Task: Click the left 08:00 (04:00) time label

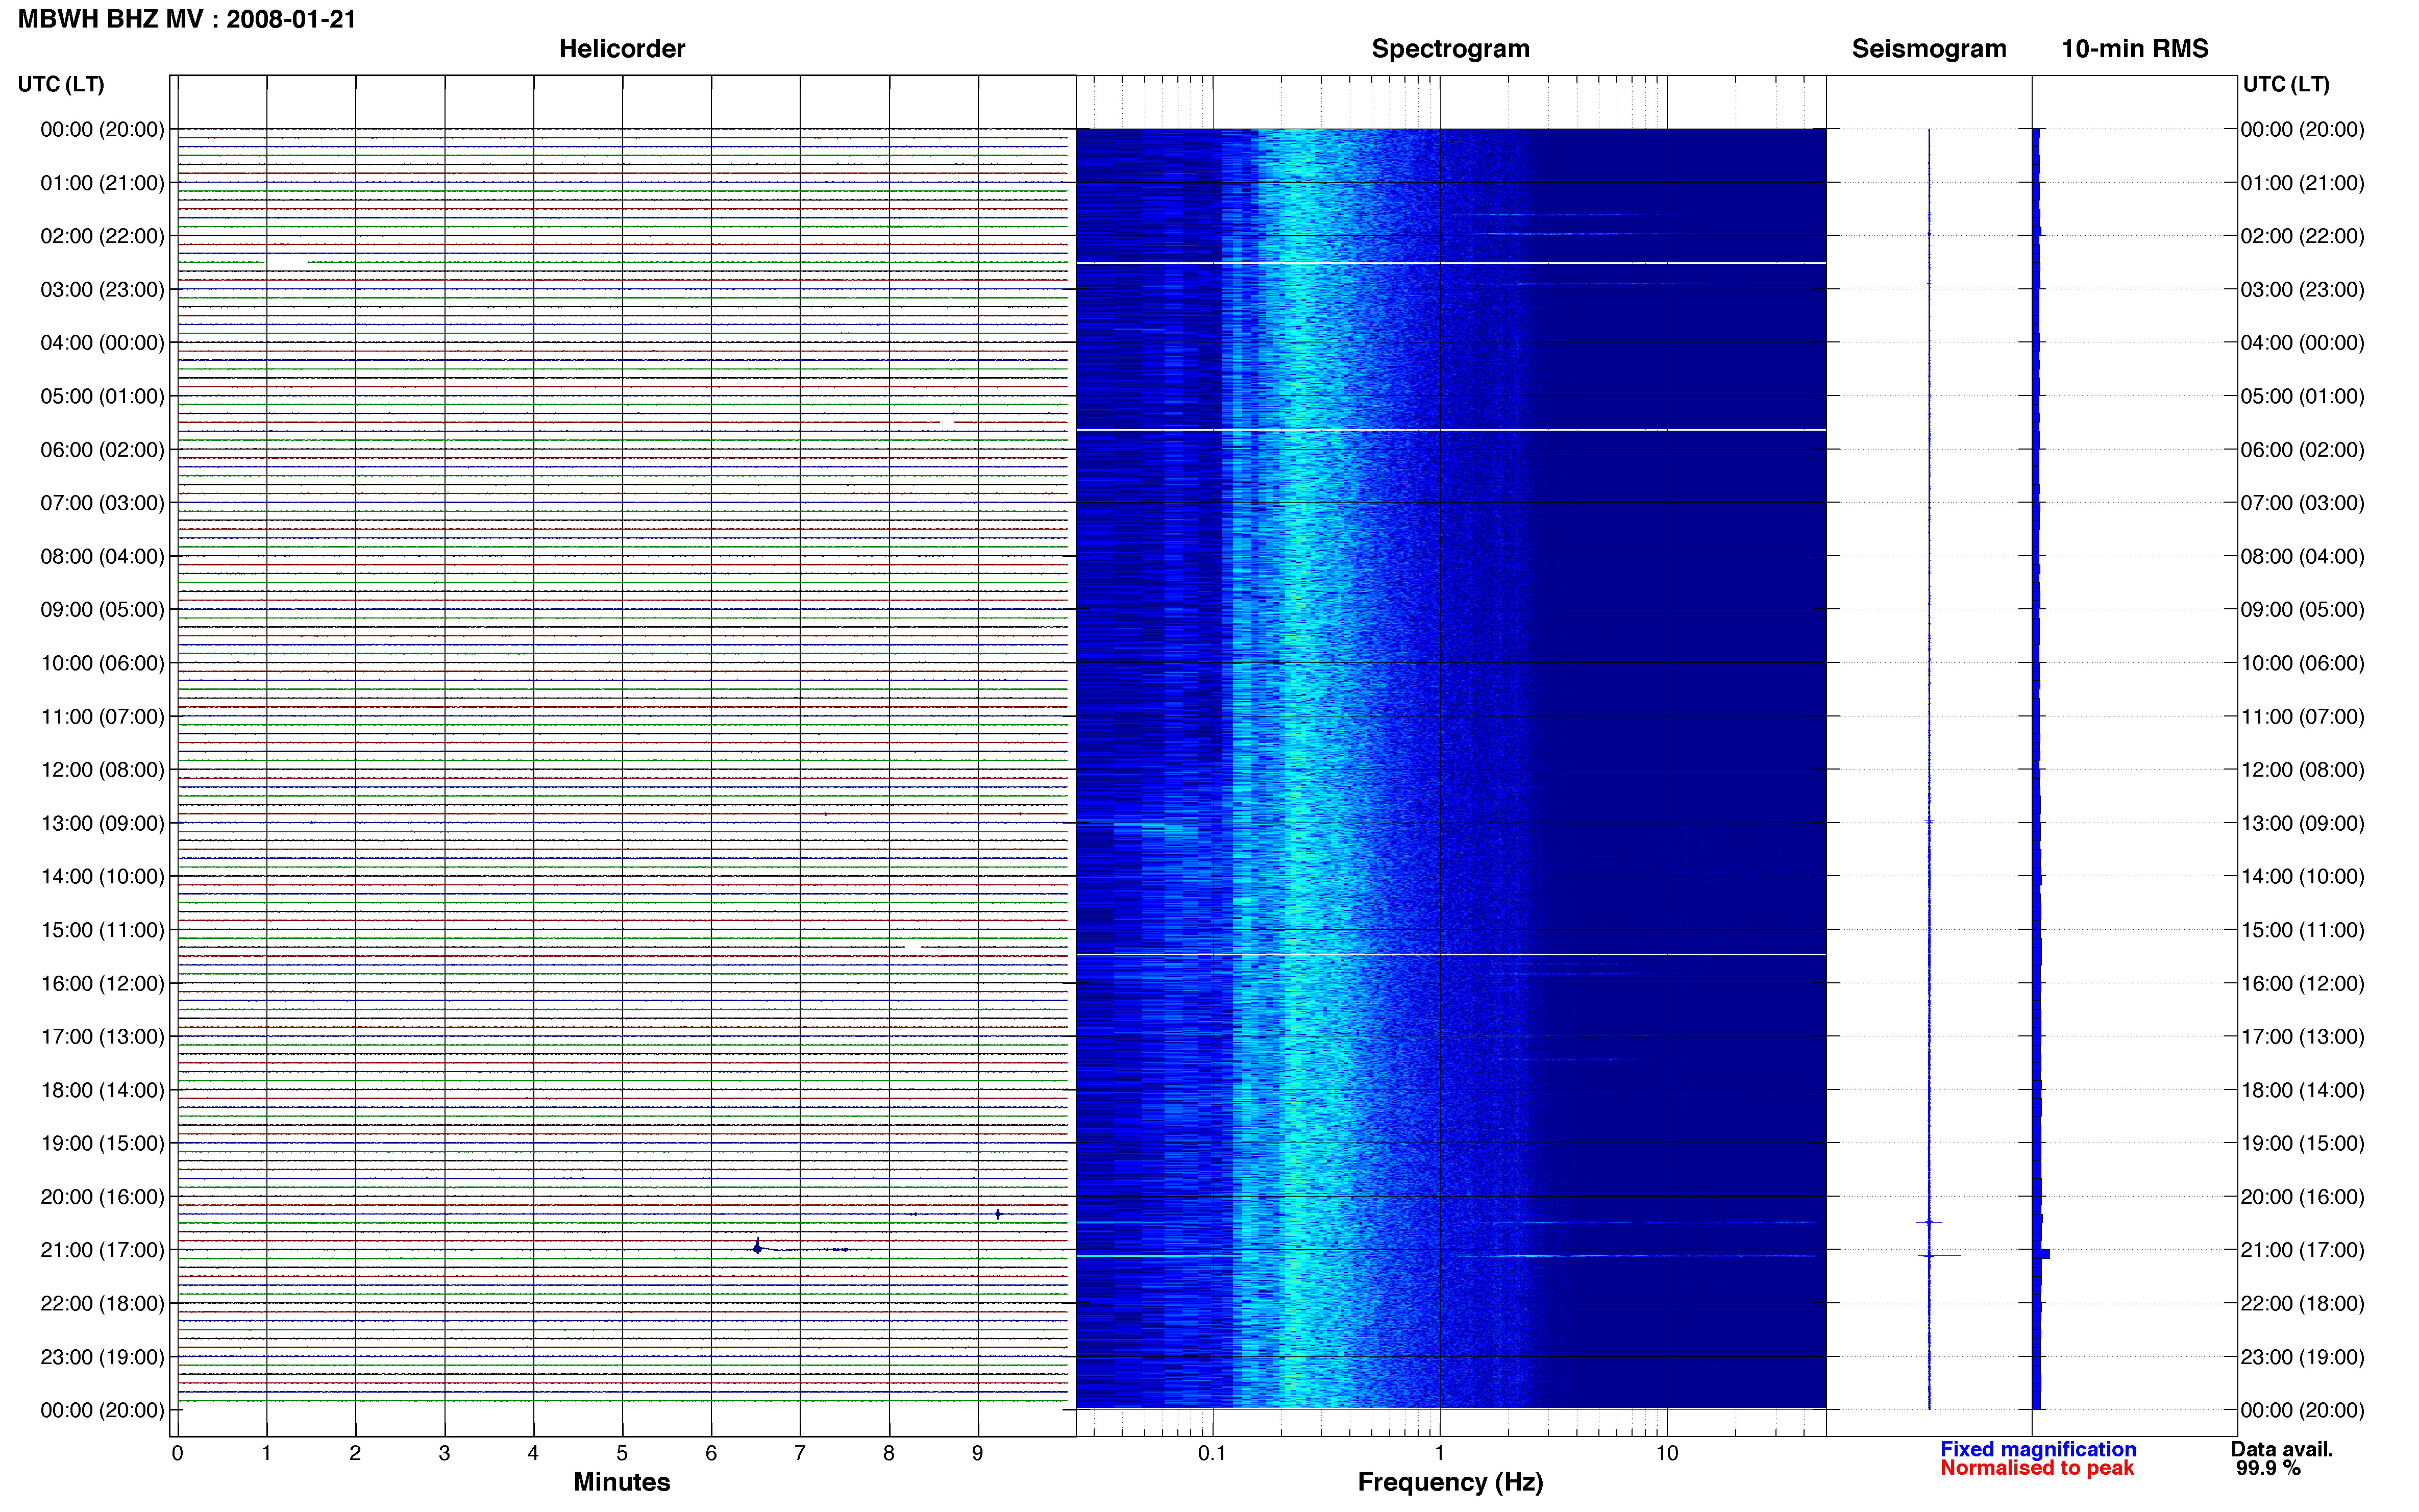Action: tap(102, 556)
